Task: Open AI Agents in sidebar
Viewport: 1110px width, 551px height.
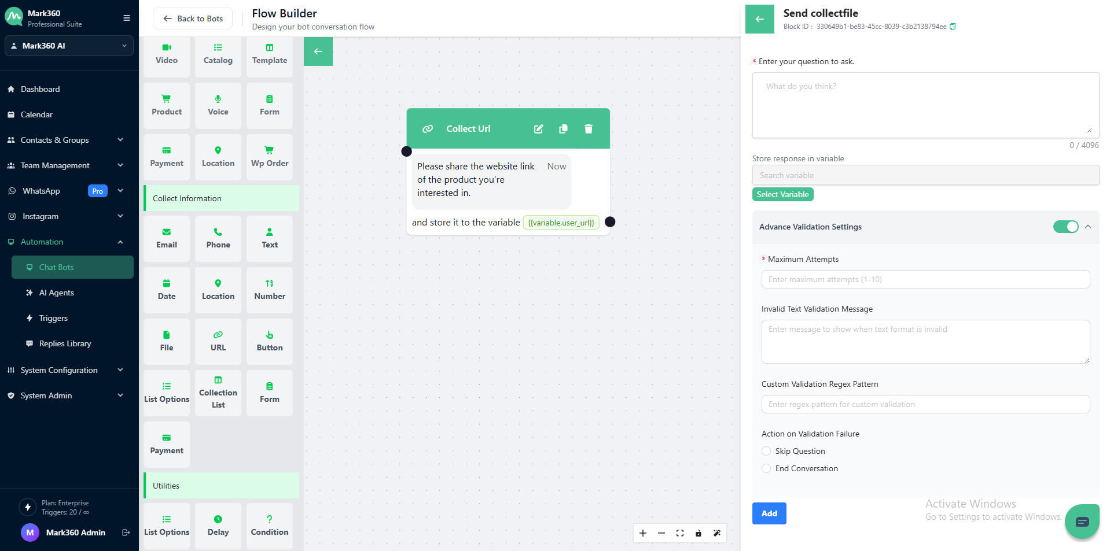Action: coord(57,293)
